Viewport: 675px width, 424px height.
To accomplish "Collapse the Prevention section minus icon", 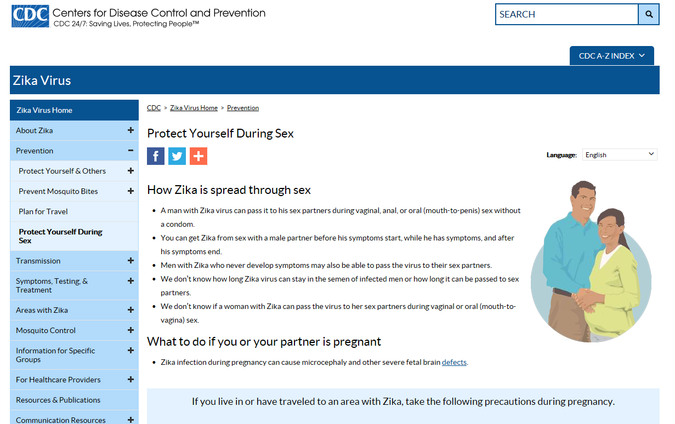I will 131,151.
